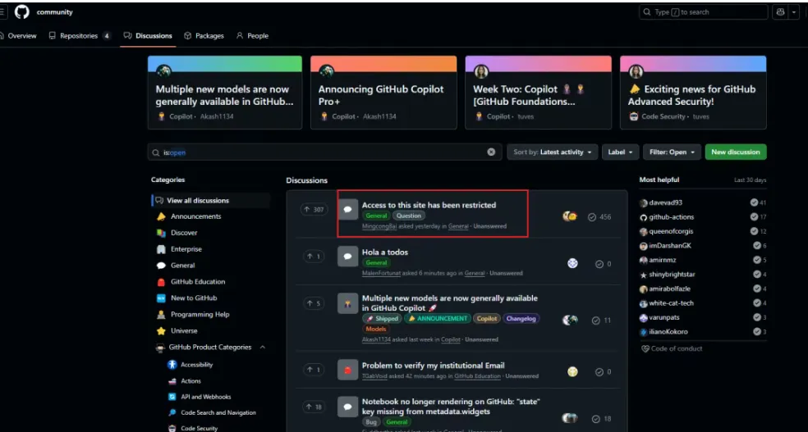
Task: Click the New discussion button
Action: tap(736, 152)
